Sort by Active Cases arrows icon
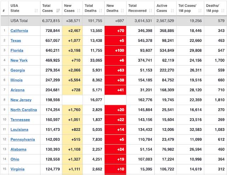Image resolution: width=227 pixels, height=175 pixels. (x=172, y=11)
